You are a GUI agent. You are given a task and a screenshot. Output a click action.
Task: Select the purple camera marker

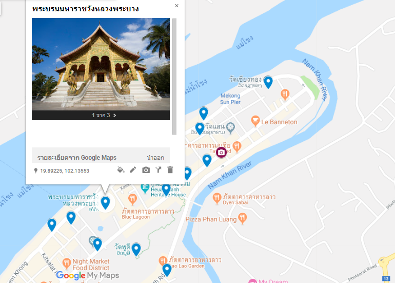221,153
